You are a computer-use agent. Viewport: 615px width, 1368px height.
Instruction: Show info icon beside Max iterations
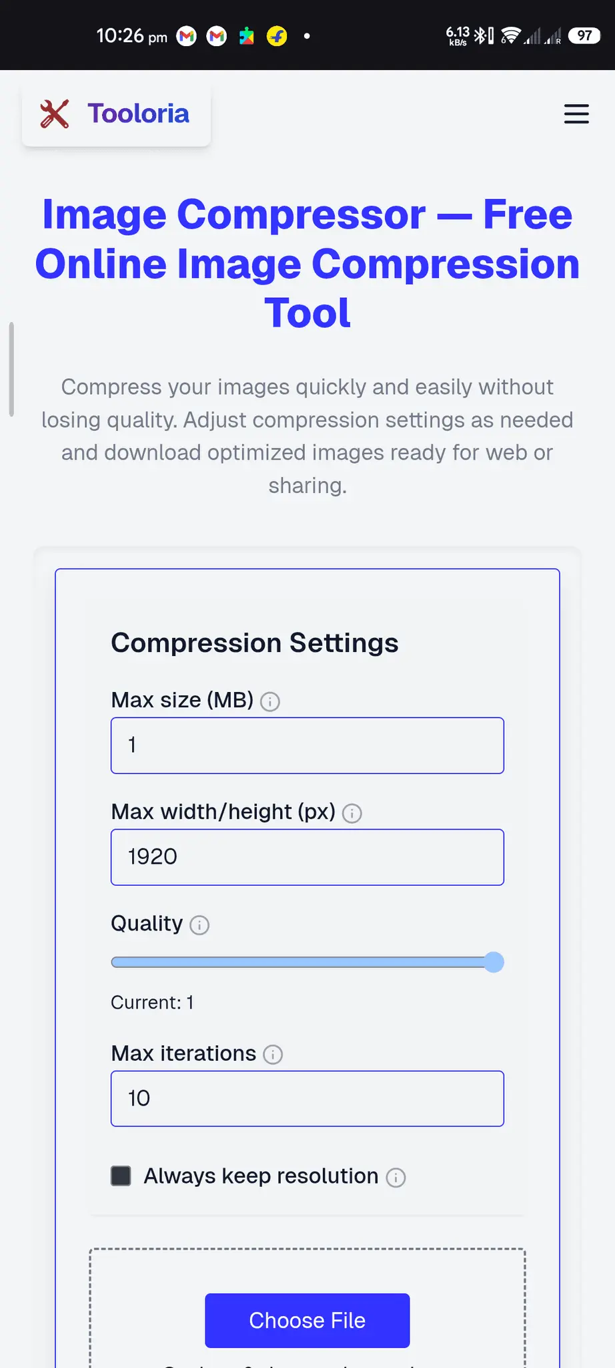pyautogui.click(x=273, y=1054)
